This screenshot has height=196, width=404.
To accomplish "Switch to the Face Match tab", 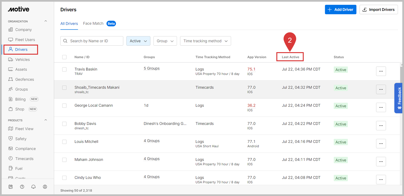I will [93, 24].
